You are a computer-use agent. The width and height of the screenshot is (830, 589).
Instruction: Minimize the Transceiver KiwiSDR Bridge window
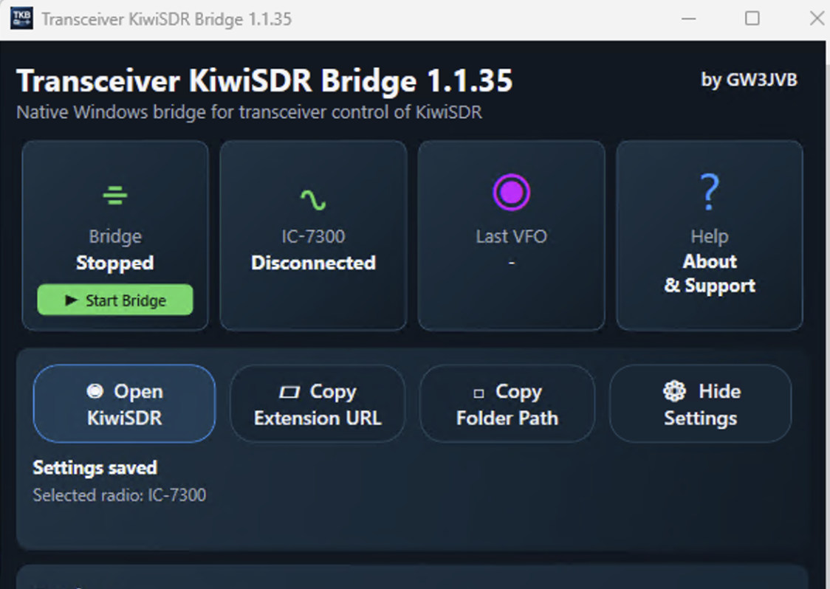pyautogui.click(x=689, y=18)
